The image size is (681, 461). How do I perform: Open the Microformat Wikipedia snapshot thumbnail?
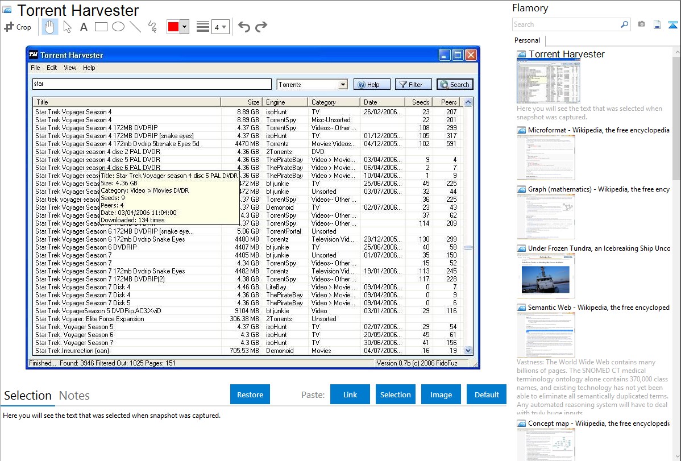point(546,157)
